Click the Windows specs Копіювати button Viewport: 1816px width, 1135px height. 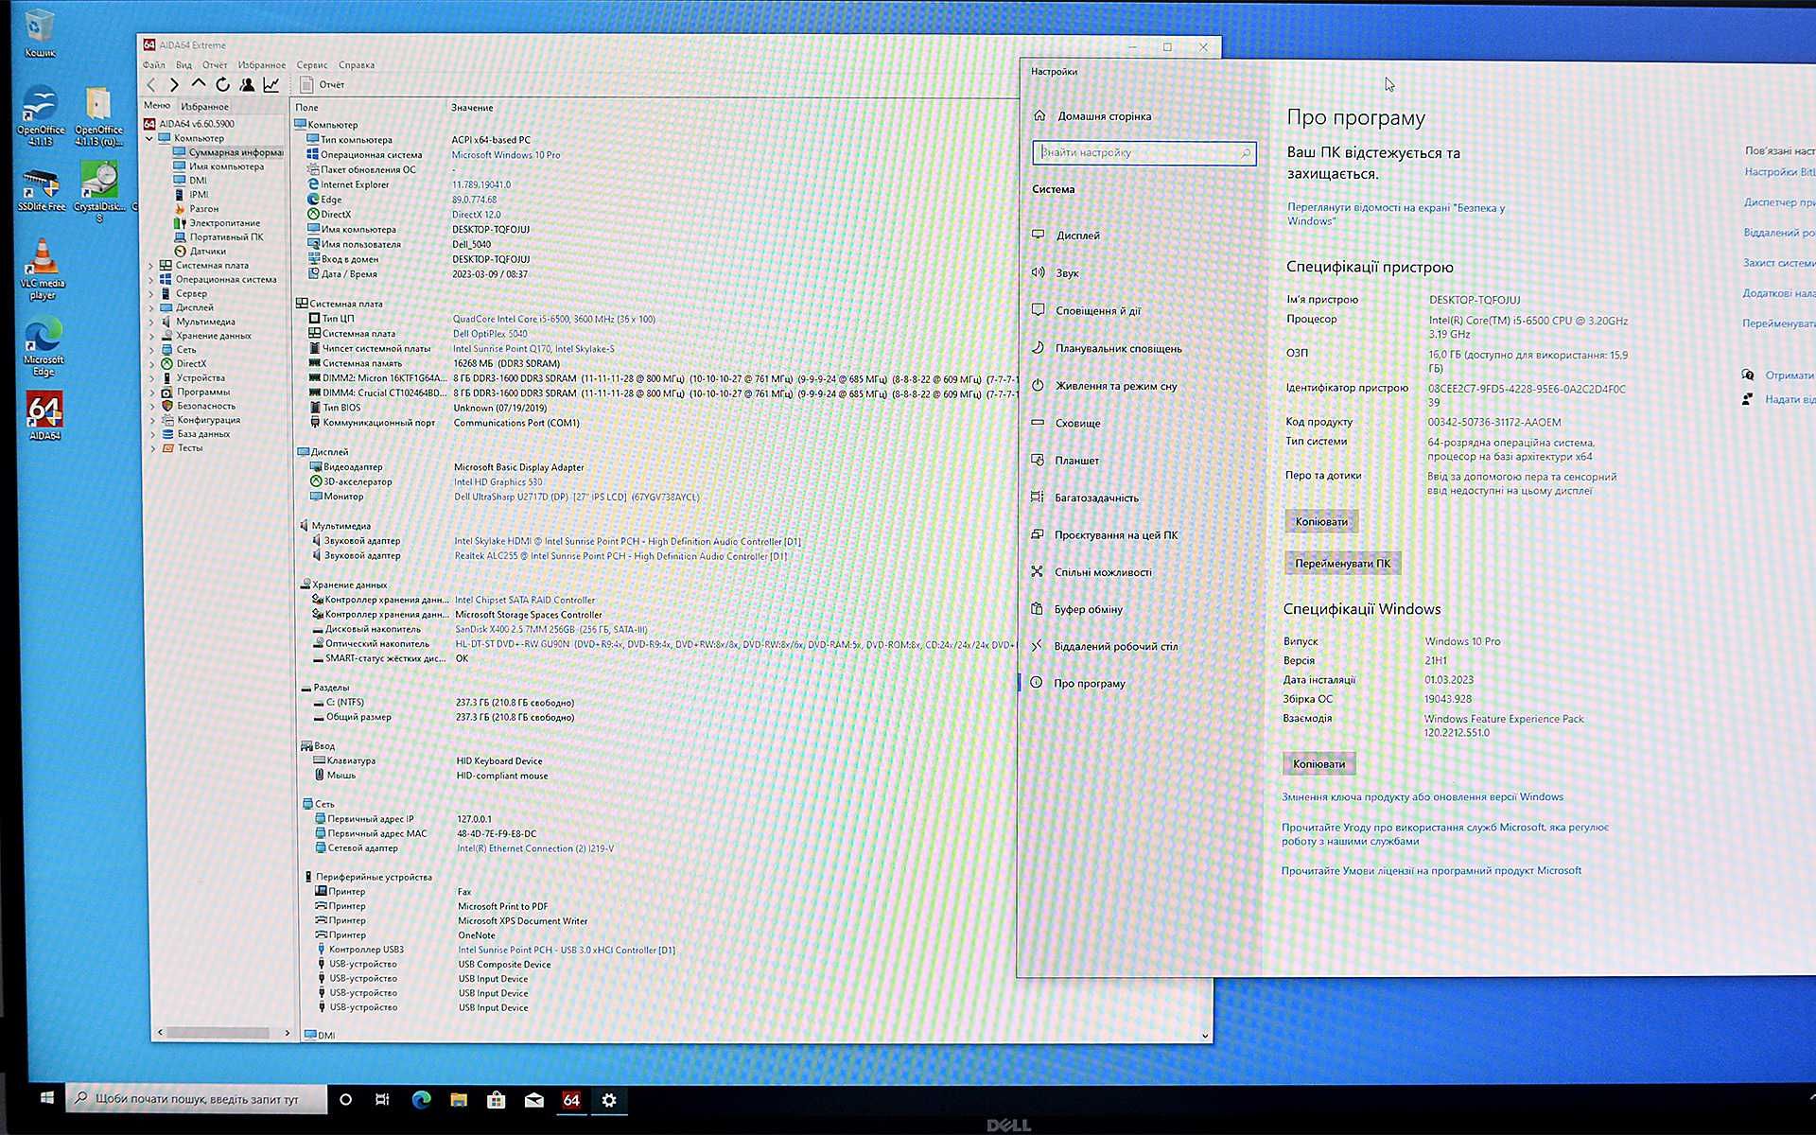coord(1318,763)
